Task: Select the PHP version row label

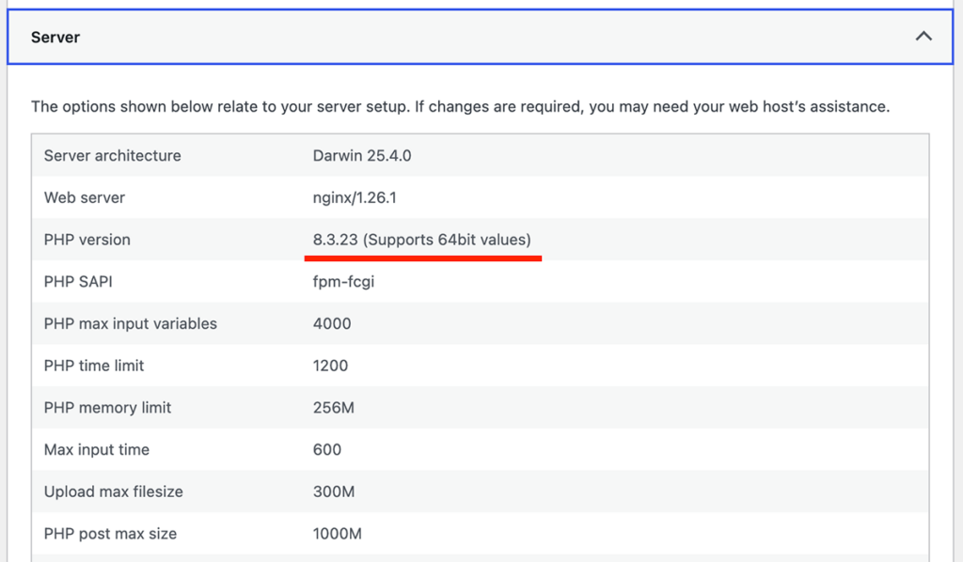Action: tap(87, 240)
